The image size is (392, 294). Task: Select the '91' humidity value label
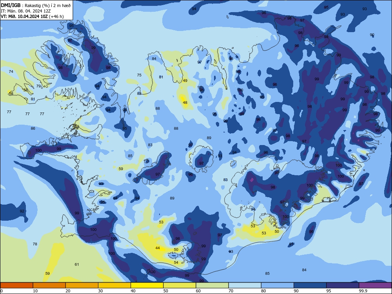click(291, 244)
